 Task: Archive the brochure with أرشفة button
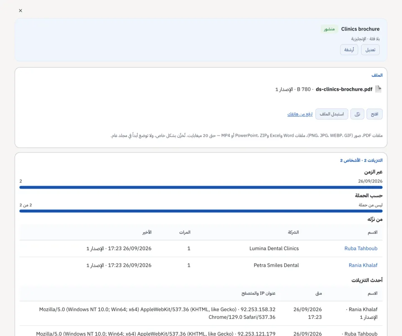349,50
